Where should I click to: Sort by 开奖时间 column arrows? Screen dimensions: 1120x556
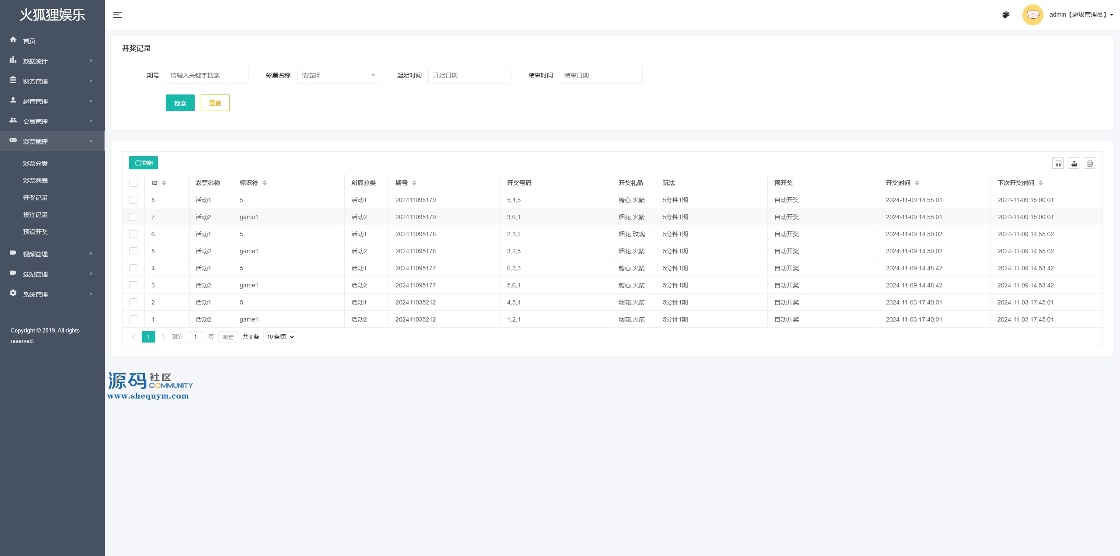(x=917, y=183)
